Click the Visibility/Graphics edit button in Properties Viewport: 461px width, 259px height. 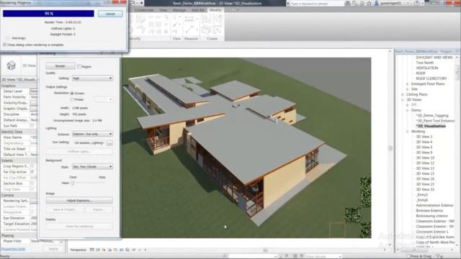(34, 103)
